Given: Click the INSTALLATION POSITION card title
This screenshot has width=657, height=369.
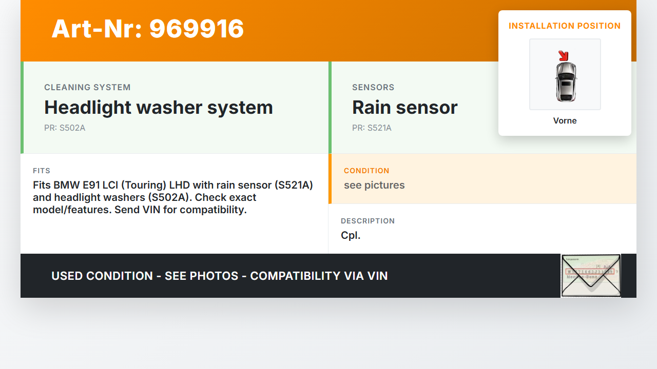Looking at the screenshot, I should [x=565, y=26].
